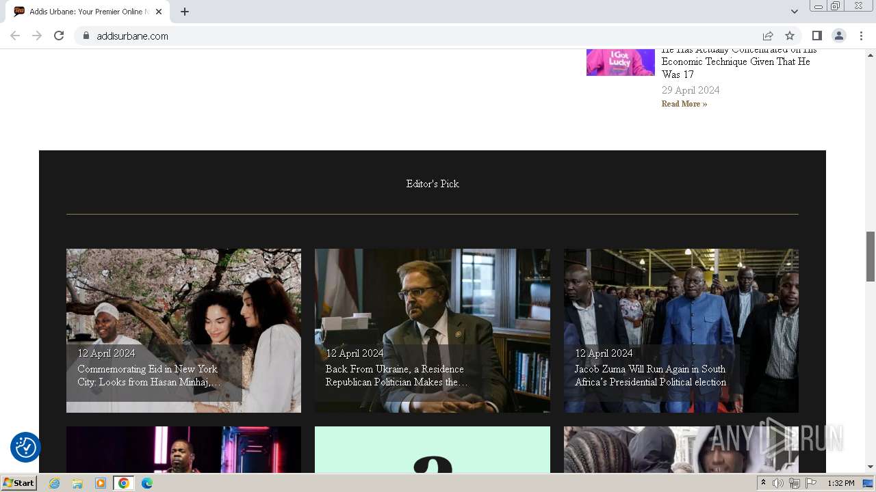Share this page via the share icon
876x492 pixels.
(768, 36)
